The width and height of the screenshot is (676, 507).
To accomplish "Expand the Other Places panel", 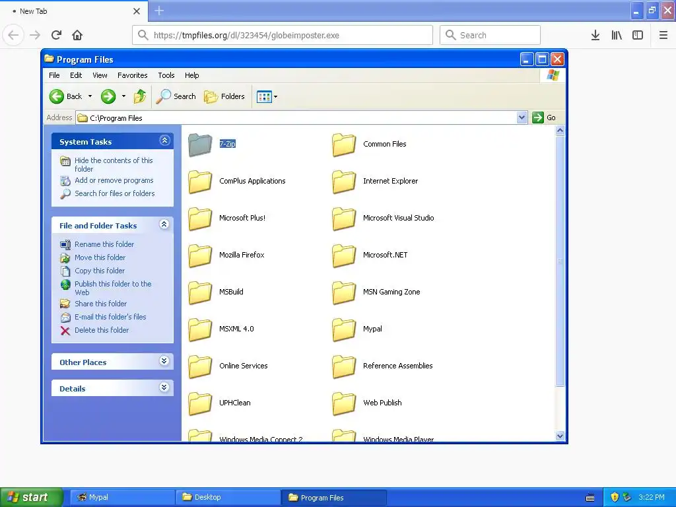I will (x=164, y=361).
